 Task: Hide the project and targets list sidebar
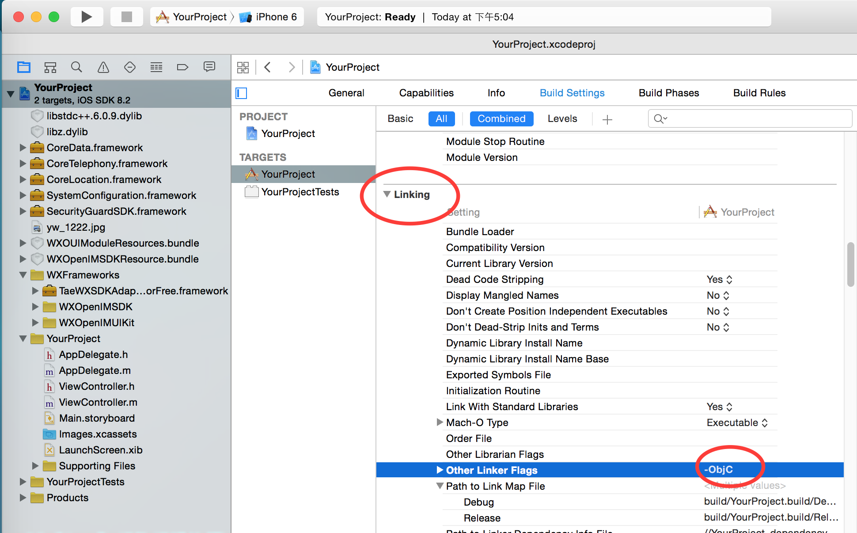pos(241,93)
